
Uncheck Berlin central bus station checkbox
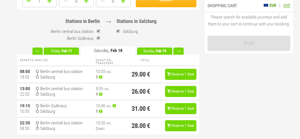98,31
